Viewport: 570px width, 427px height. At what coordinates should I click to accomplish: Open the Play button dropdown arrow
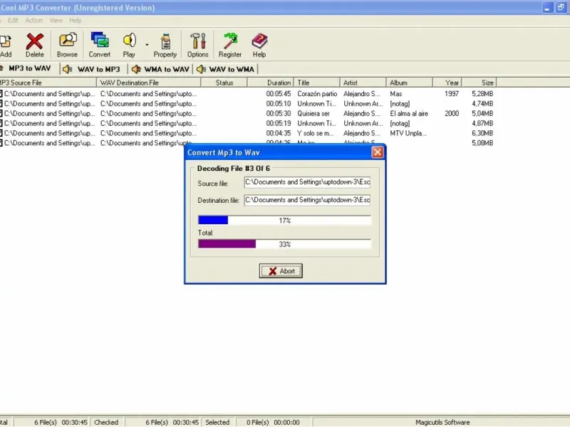[147, 45]
